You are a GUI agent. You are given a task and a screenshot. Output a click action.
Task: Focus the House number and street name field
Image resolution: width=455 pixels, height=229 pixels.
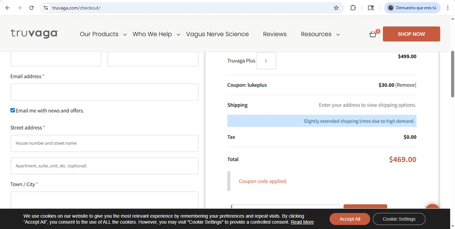[104, 143]
